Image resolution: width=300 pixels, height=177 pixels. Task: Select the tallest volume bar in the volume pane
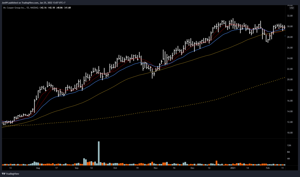pyautogui.click(x=99, y=152)
